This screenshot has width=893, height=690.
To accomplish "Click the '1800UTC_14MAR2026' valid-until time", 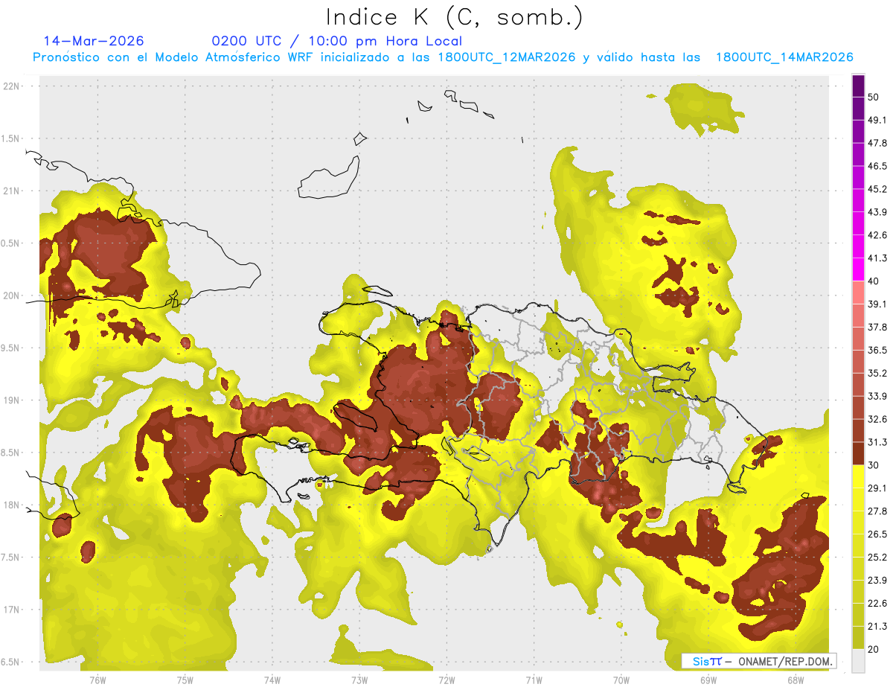I will (784, 57).
